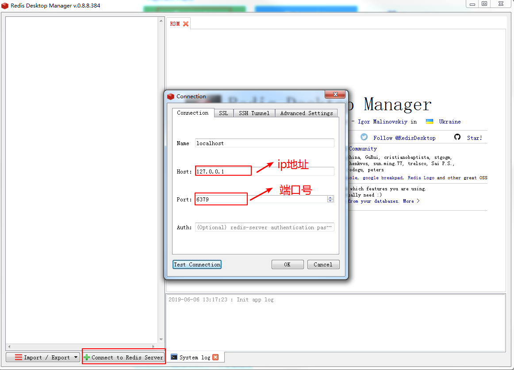
Task: Click the System log terminal icon
Action: (174, 357)
